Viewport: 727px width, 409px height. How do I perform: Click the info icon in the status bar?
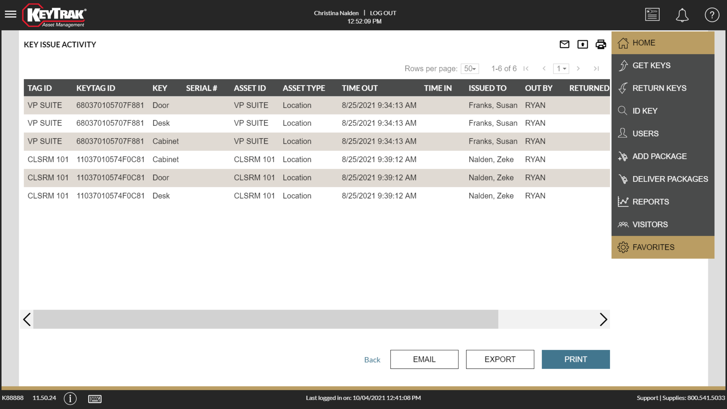pyautogui.click(x=70, y=399)
